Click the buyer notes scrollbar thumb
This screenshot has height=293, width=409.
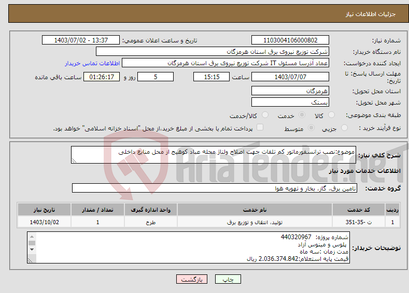(32, 243)
